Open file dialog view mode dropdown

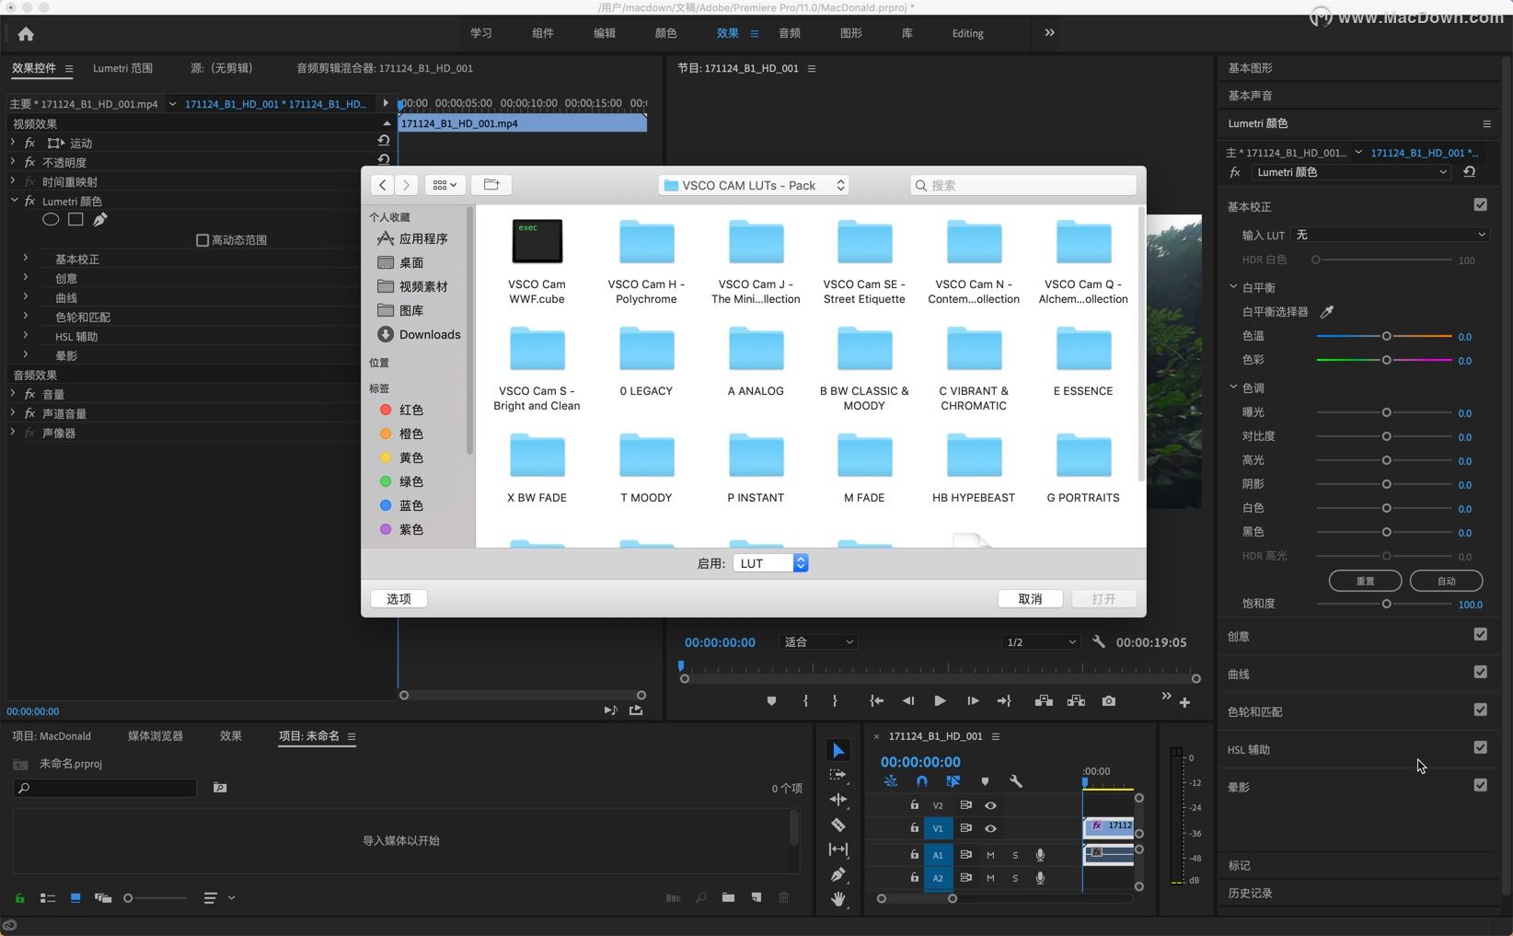tap(445, 185)
